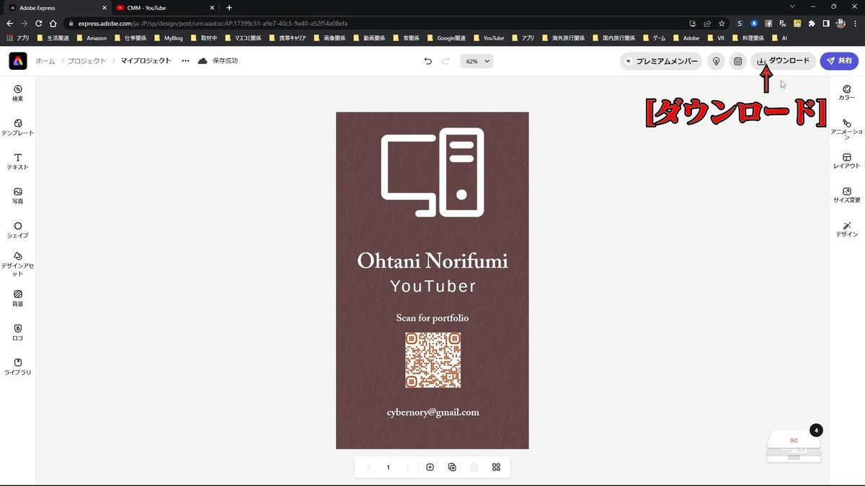The width and height of the screenshot is (865, 486).
Task: Click the browser back button
Action: (9, 23)
